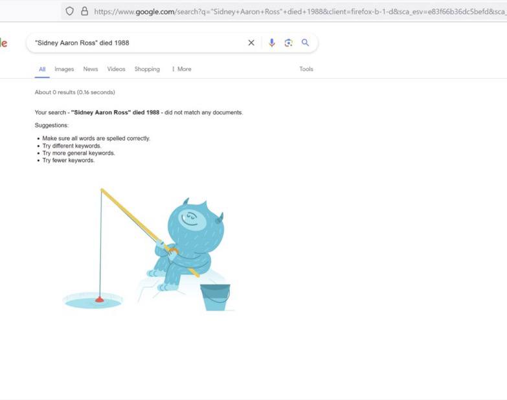Expand the More search options menu
The image size is (507, 400).
click(x=181, y=69)
